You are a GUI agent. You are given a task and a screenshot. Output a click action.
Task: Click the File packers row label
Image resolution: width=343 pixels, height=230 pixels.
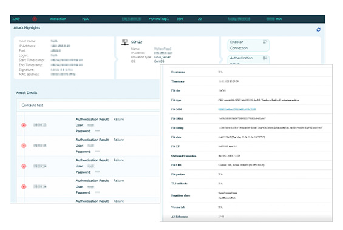[x=178, y=174]
